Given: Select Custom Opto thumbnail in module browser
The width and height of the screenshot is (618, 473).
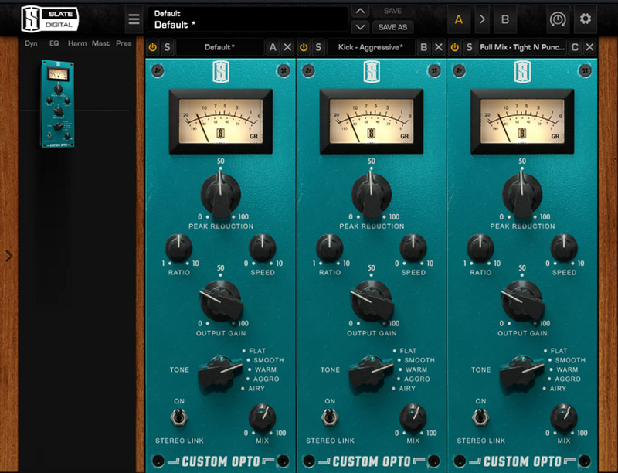Looking at the screenshot, I should tap(57, 104).
